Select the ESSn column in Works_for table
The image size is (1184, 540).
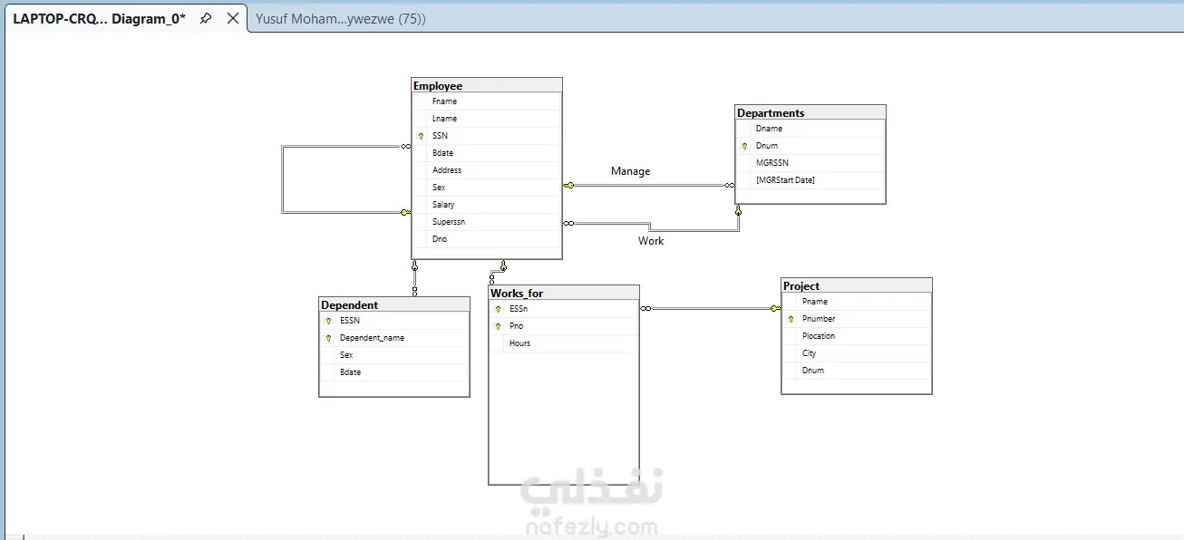pos(564,309)
